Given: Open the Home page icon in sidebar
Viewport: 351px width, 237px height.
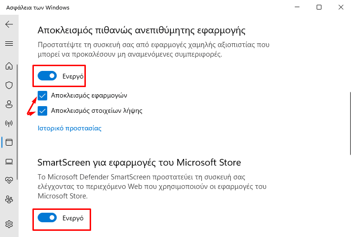Looking at the screenshot, I should point(9,66).
